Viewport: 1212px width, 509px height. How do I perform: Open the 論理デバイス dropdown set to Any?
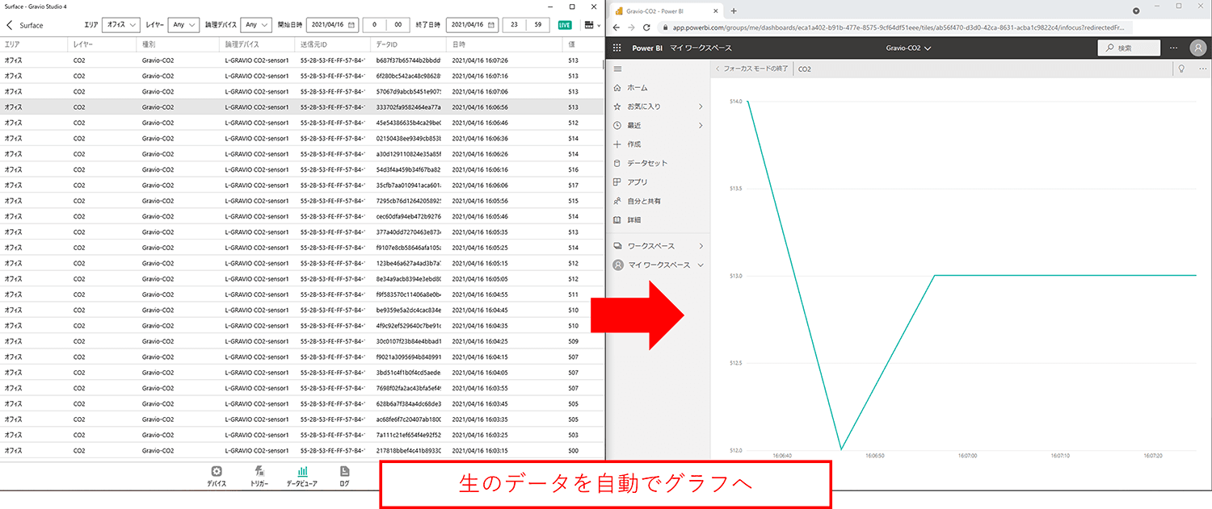point(256,25)
